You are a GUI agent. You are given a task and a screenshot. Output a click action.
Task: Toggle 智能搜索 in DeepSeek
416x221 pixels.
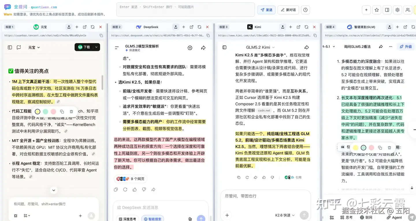(x=153, y=219)
